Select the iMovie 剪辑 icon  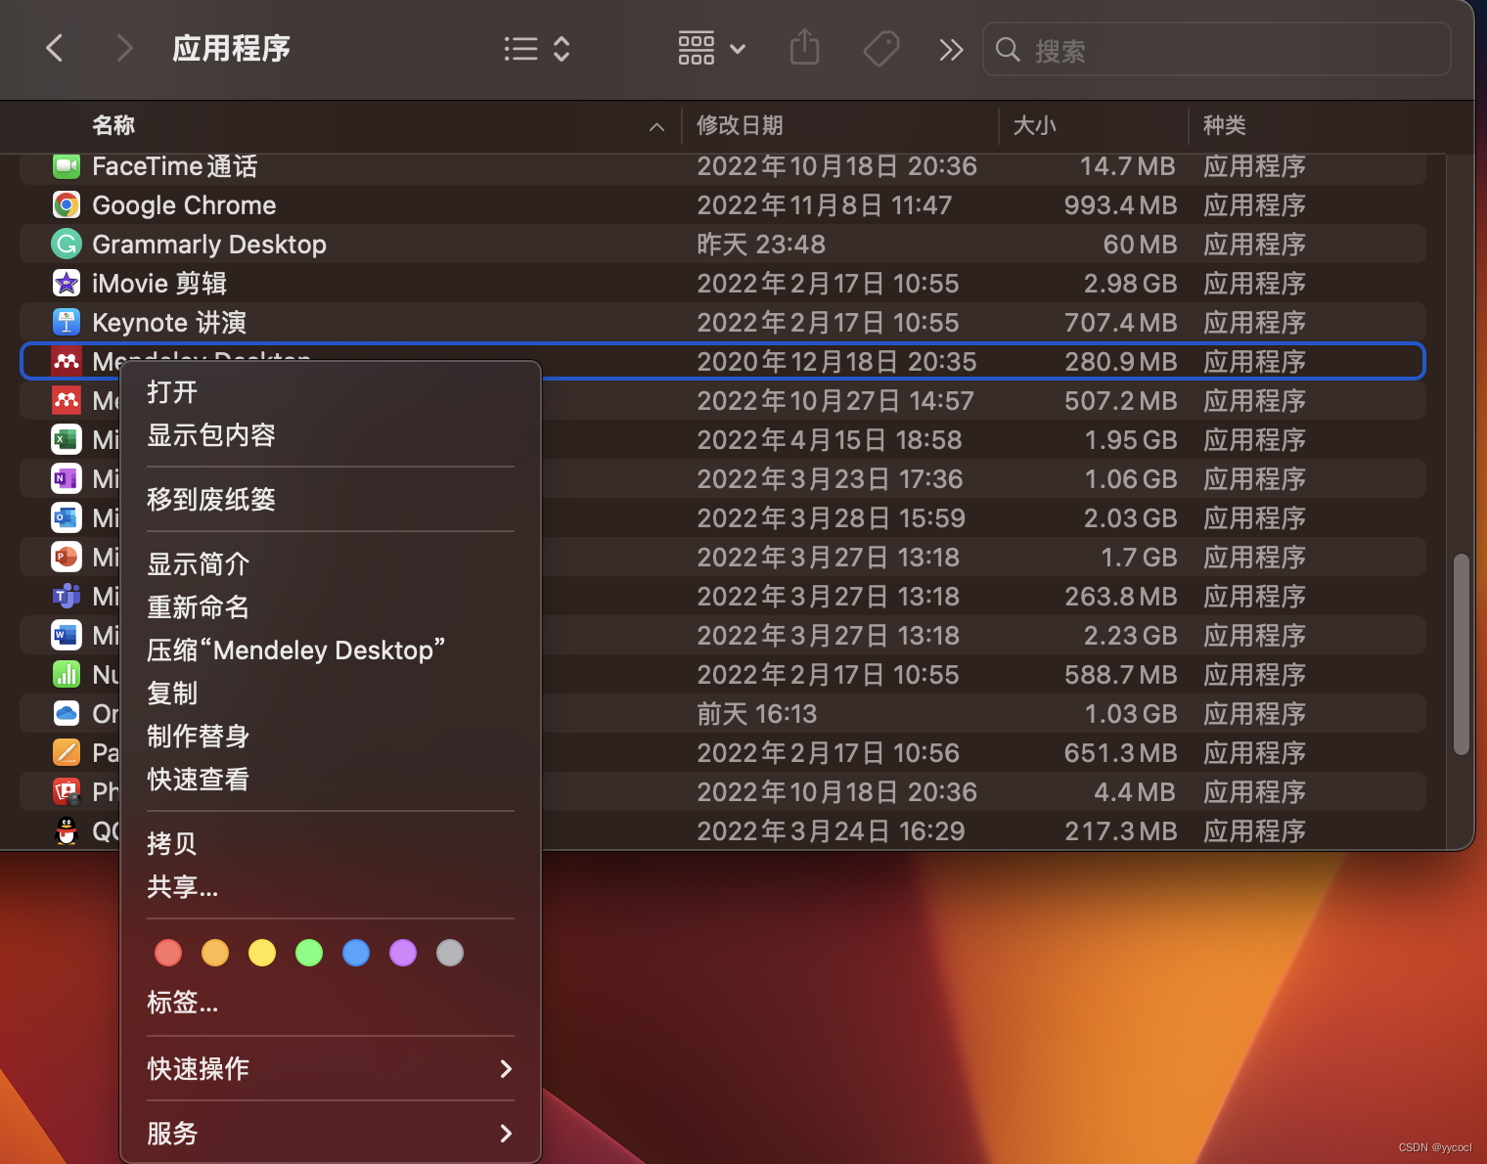pos(67,284)
